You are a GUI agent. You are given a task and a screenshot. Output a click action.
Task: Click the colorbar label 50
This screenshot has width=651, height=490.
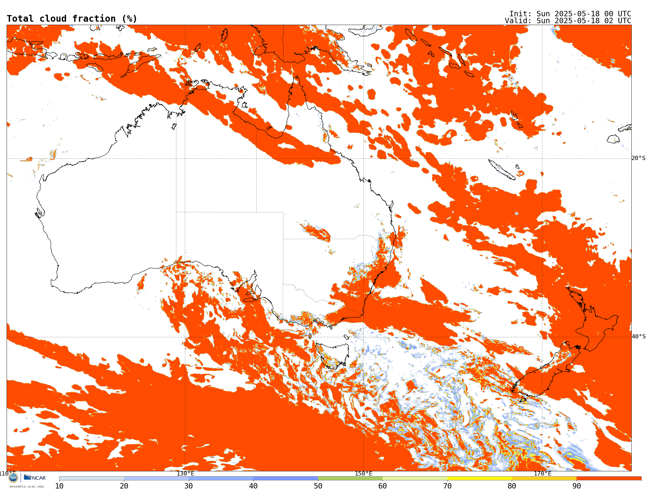318,486
